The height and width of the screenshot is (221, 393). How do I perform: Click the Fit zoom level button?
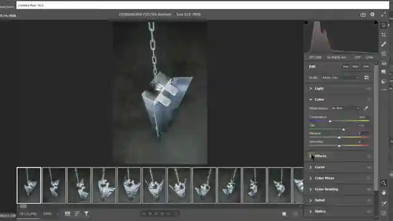click(28, 214)
